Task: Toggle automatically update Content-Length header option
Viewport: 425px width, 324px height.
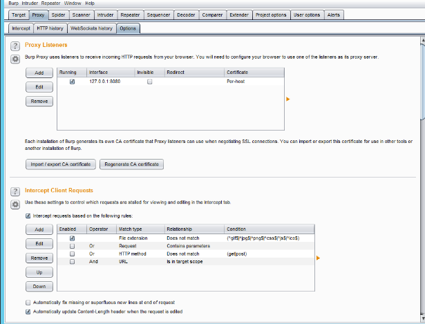Action: tap(28, 312)
